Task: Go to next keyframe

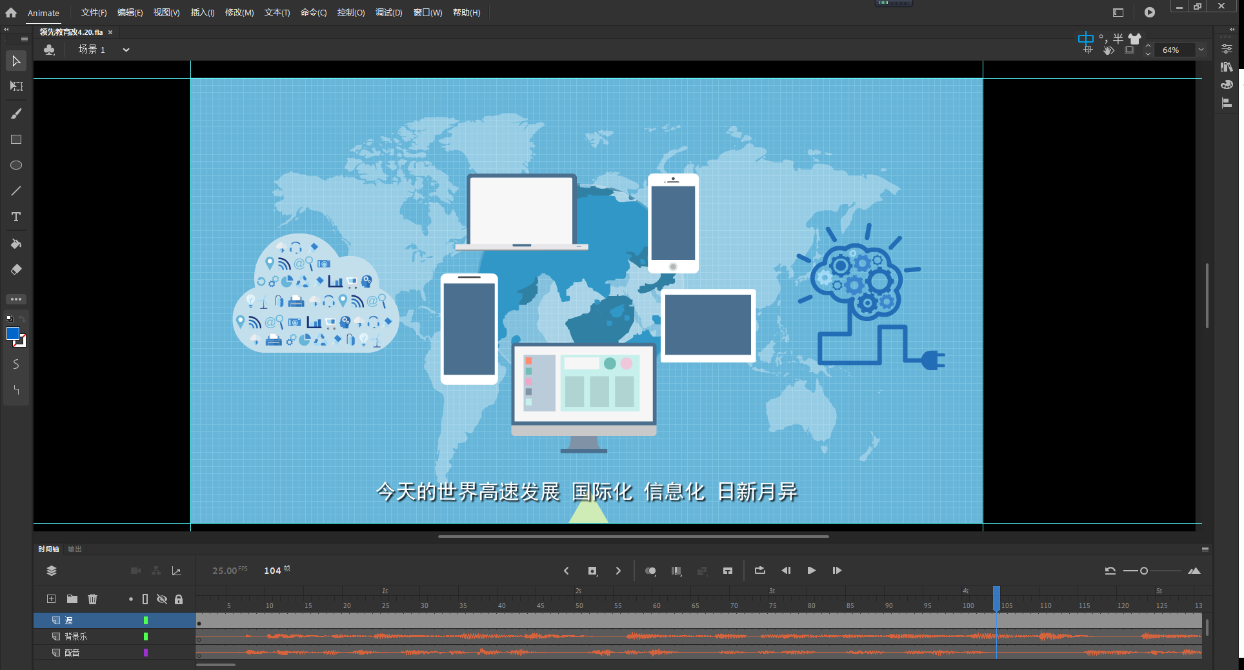Action: 618,571
